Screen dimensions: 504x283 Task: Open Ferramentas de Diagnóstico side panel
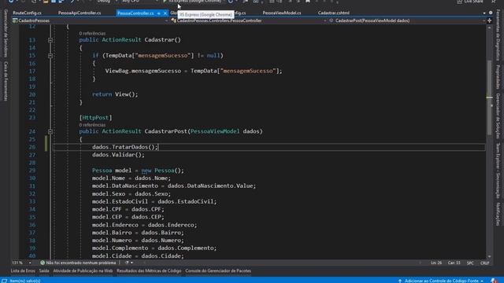point(498,35)
